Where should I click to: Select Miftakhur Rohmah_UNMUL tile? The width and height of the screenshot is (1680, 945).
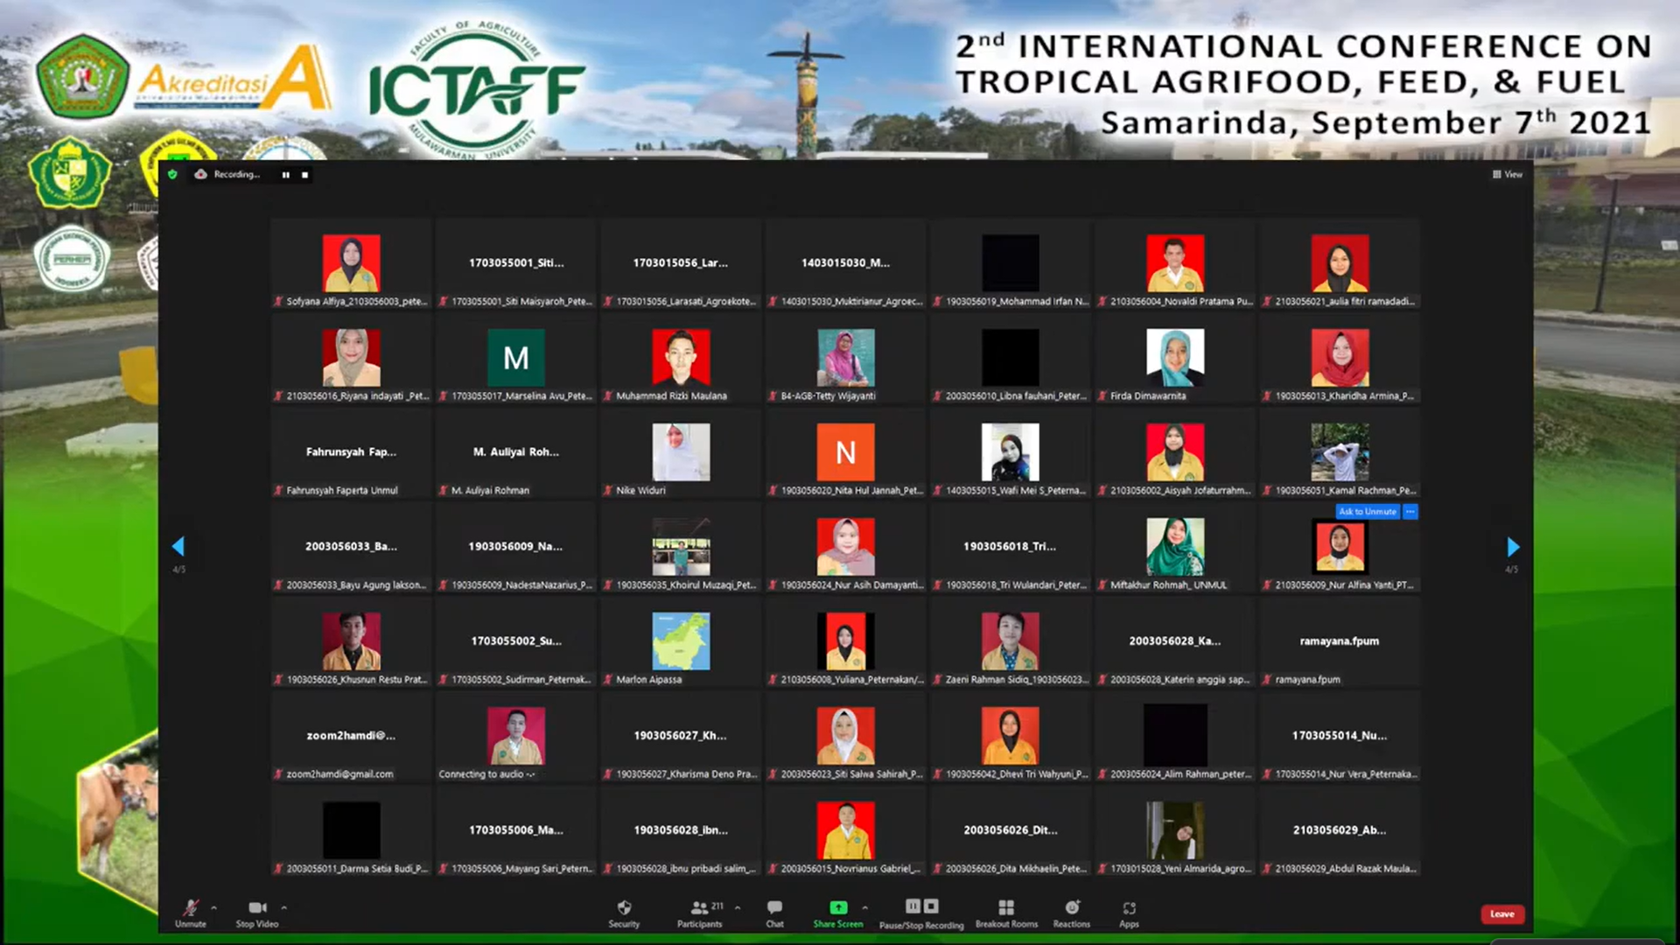tap(1175, 547)
